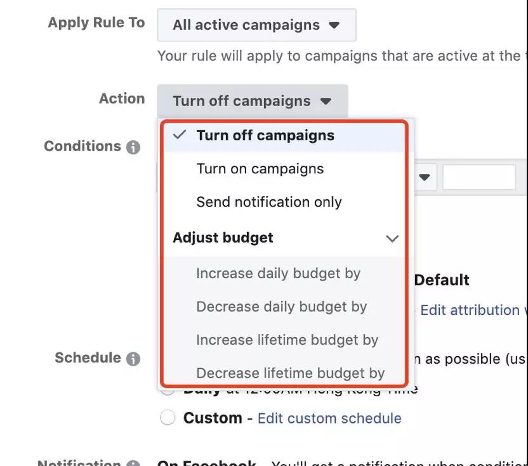Select the Custom schedule radio button
This screenshot has height=466, width=528.
(168, 418)
